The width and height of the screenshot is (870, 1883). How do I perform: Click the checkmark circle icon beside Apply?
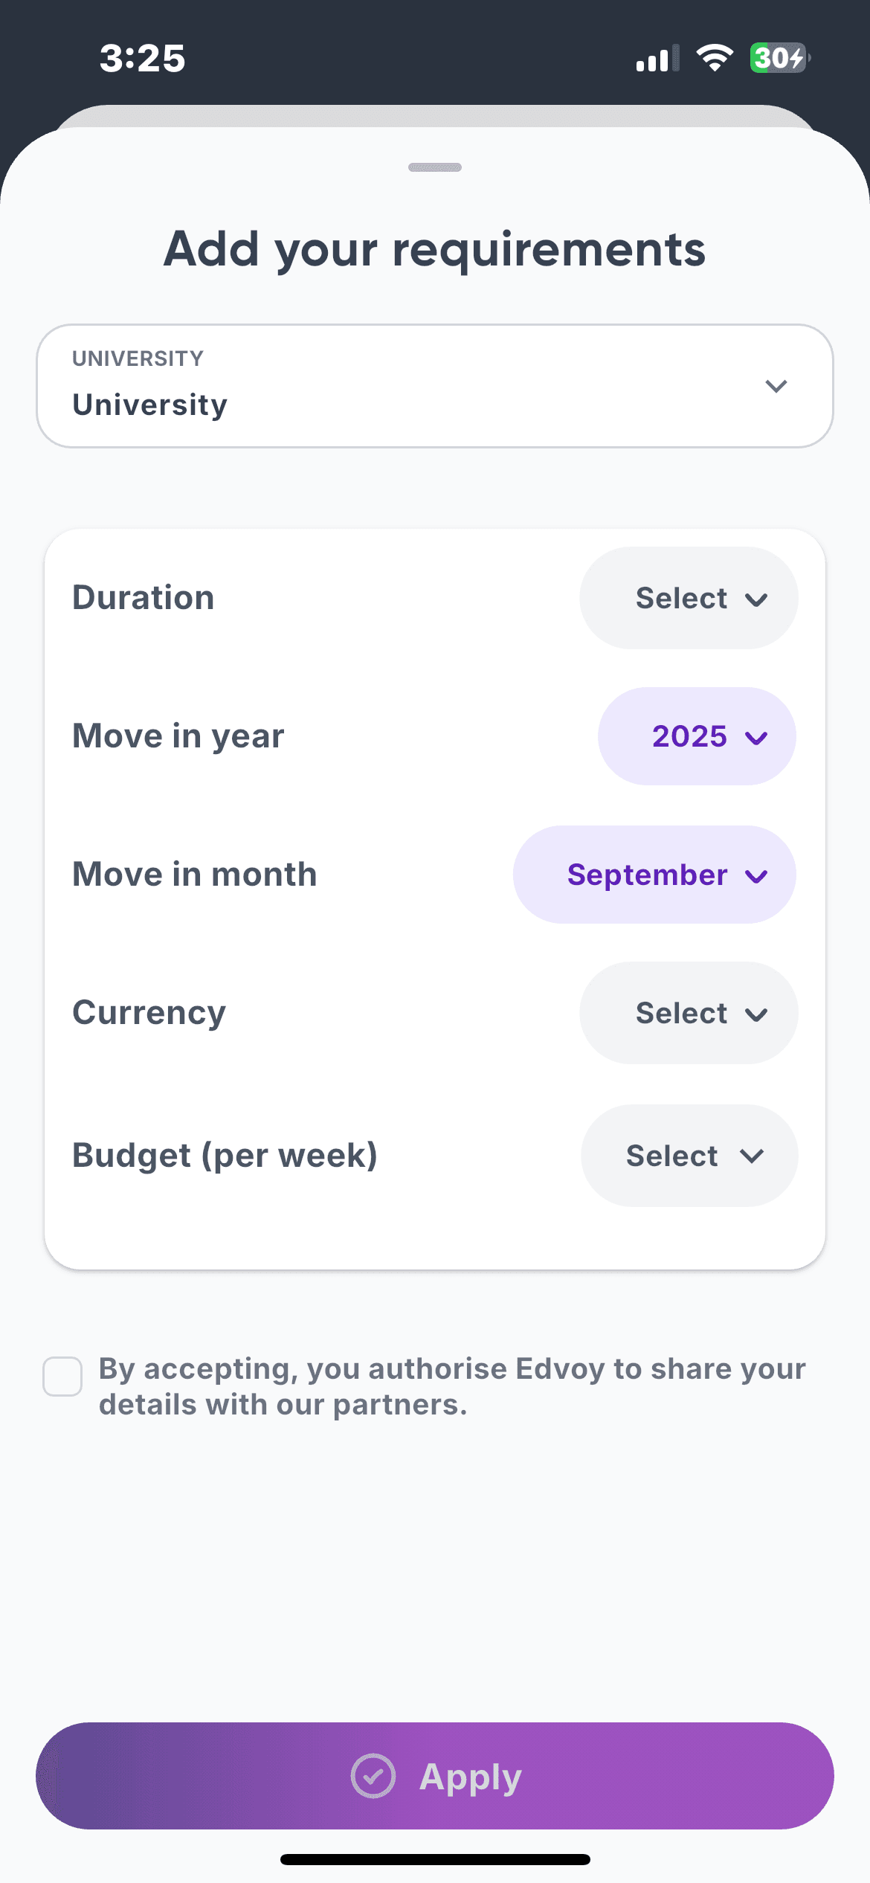pyautogui.click(x=373, y=1776)
